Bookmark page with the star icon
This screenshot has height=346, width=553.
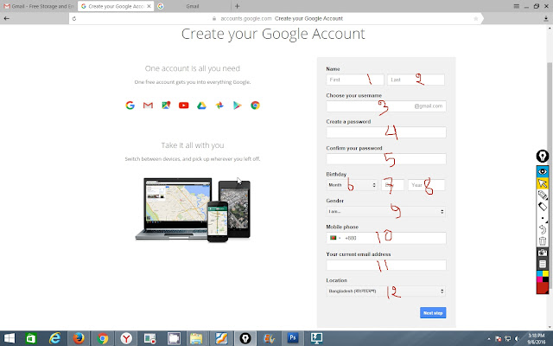click(476, 19)
